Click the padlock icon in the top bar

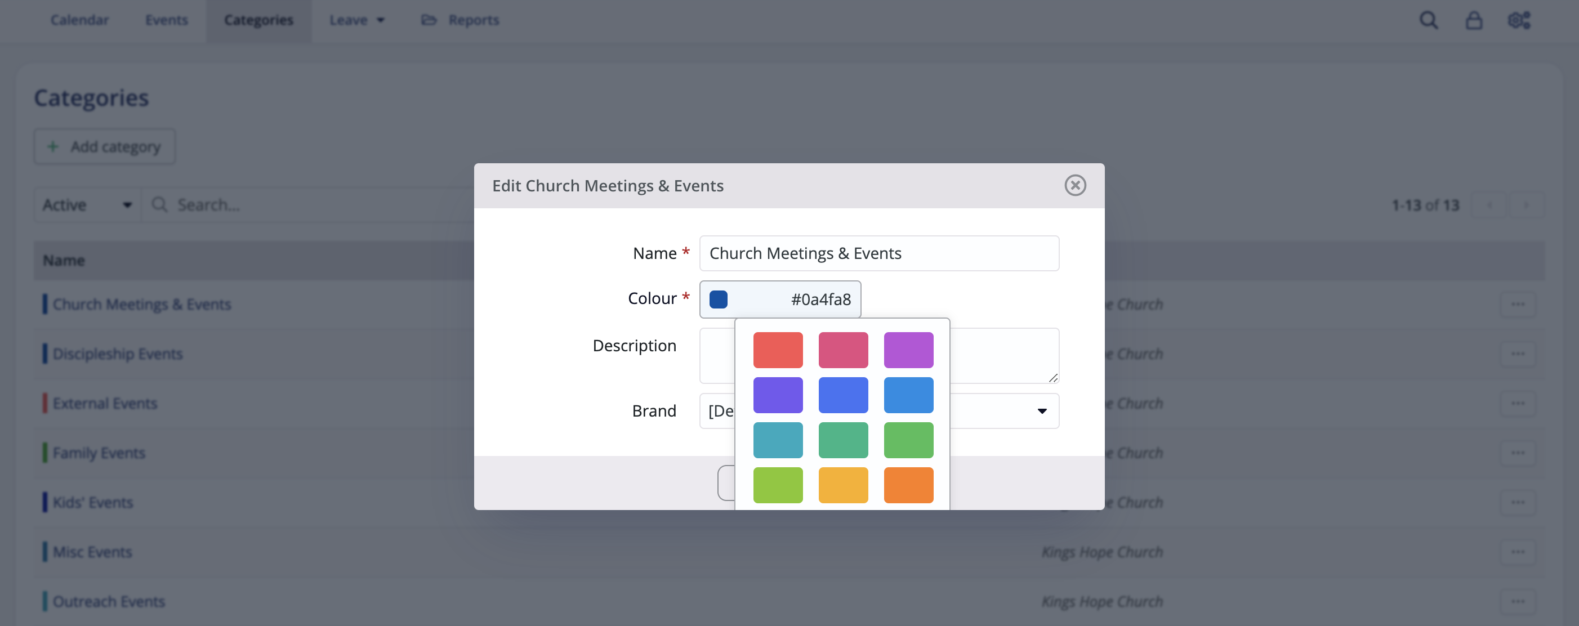pyautogui.click(x=1474, y=20)
